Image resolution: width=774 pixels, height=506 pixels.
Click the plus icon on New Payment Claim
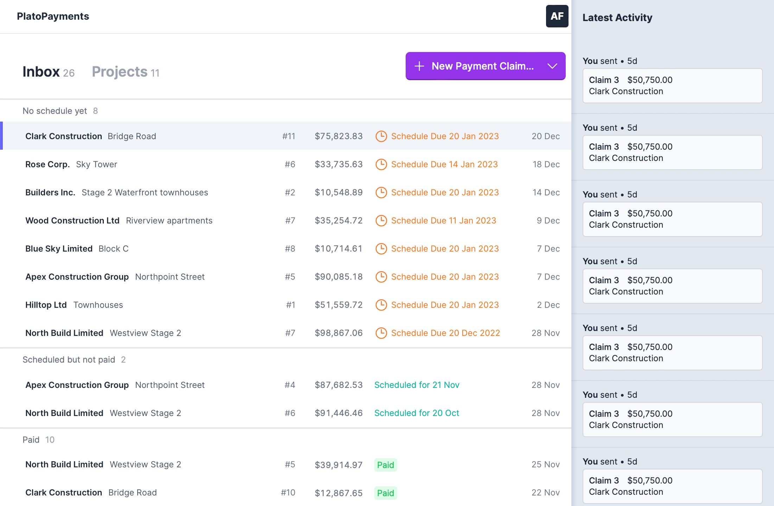[419, 66]
